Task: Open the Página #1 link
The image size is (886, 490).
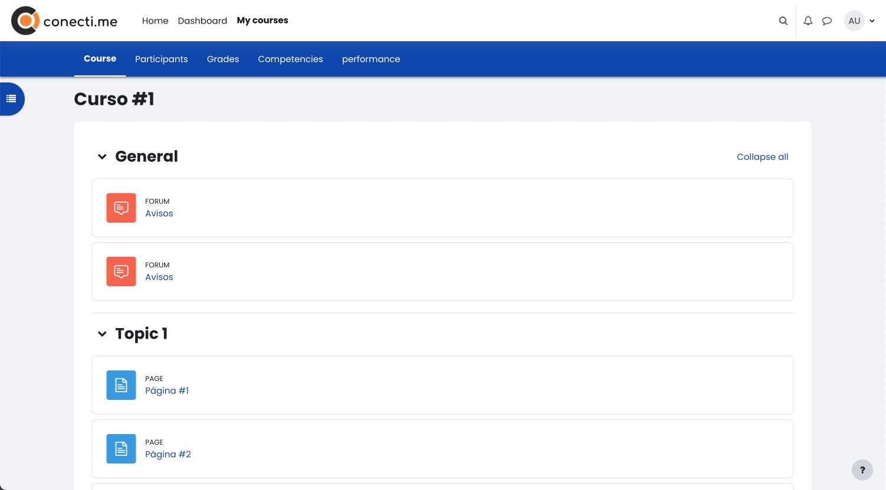Action: 167,390
